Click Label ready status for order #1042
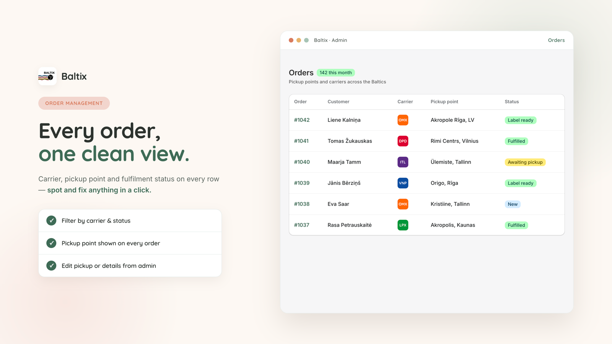 pos(521,120)
